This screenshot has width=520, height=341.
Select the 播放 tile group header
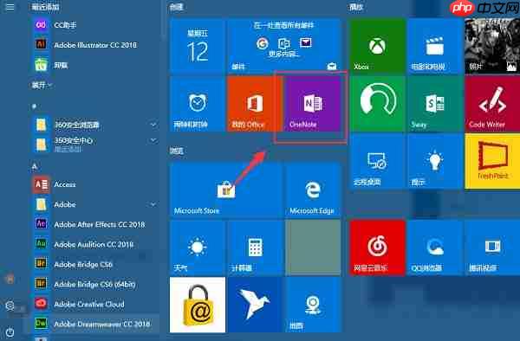(x=356, y=7)
